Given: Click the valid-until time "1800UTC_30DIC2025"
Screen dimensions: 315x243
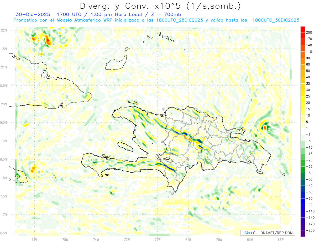Looking at the screenshot, I should tap(276, 20).
